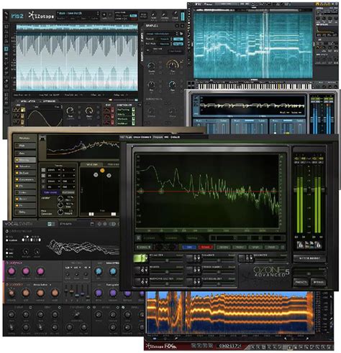Toggle the Vocoder power icon in VocalSynth
Screen dimensions: 341x353
pyautogui.click(x=7, y=285)
